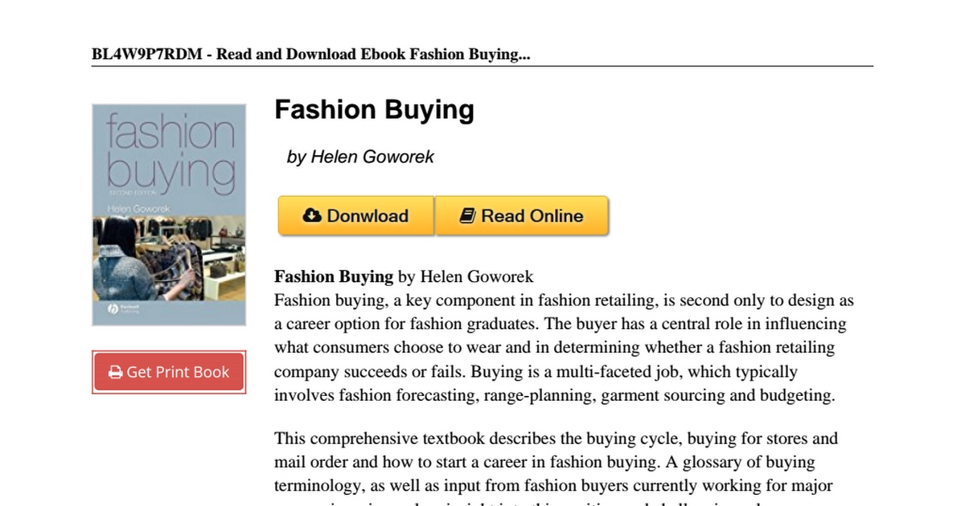Click the bold 'Fashion Buying' description title

[x=334, y=277]
